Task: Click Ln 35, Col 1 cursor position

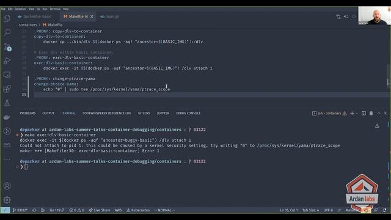Action: point(289,210)
